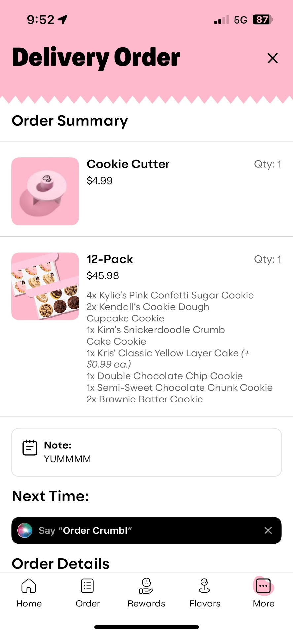This screenshot has width=293, height=635.
Task: Click the note calendar icon
Action: tap(30, 447)
